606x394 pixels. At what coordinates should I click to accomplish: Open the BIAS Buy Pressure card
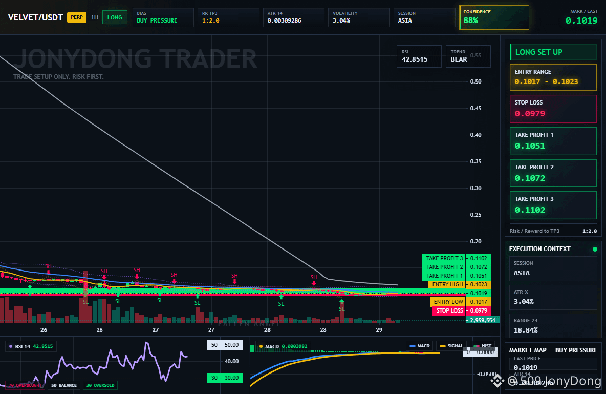(163, 17)
